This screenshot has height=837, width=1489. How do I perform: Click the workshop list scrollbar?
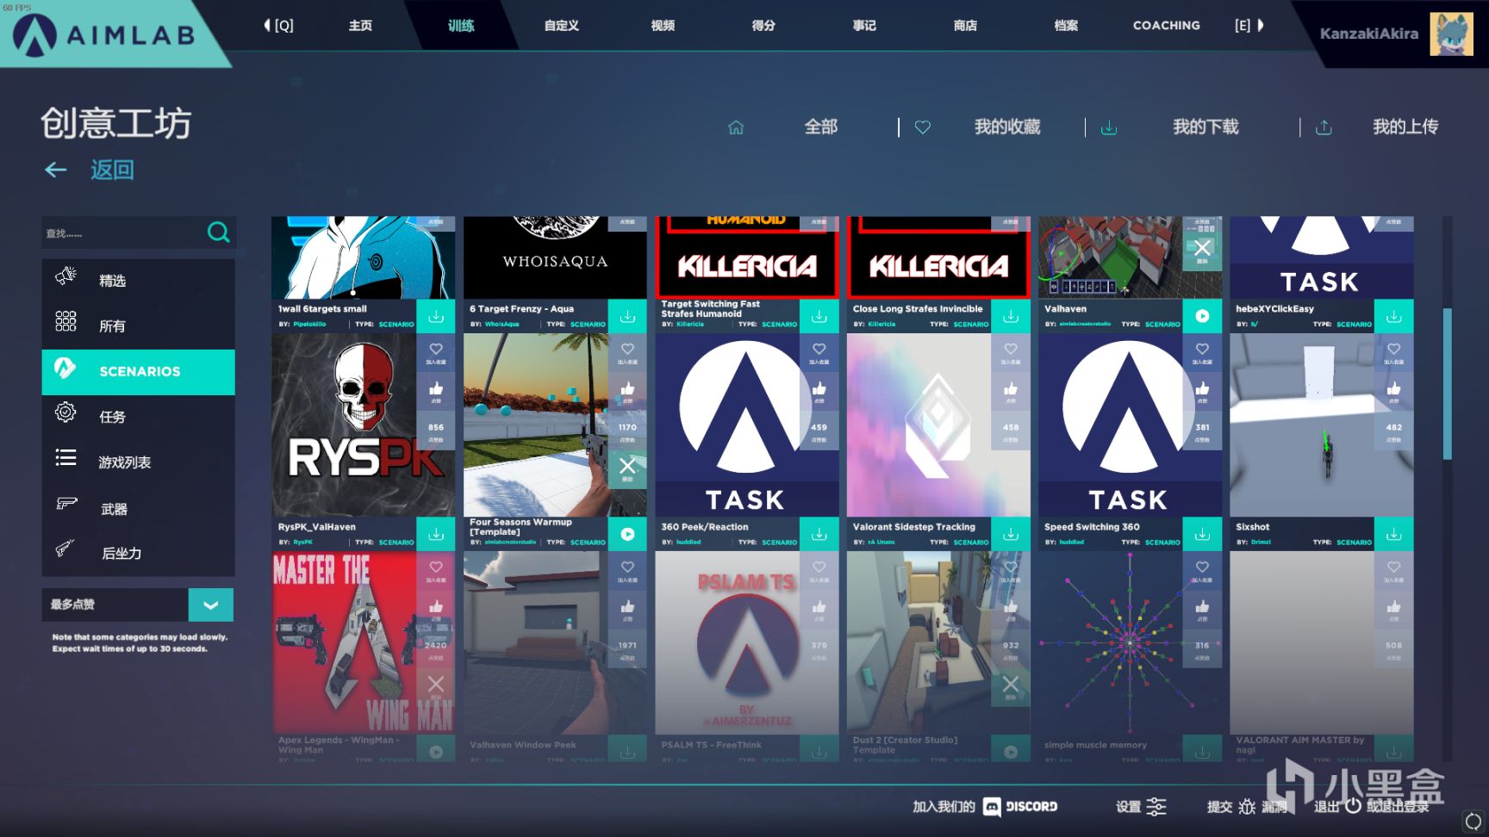click(x=1447, y=383)
